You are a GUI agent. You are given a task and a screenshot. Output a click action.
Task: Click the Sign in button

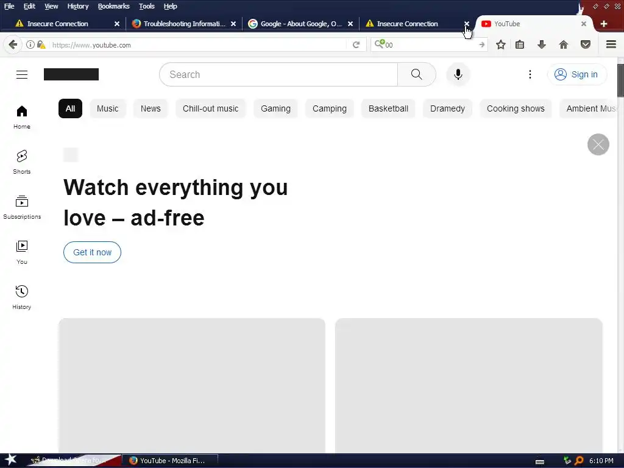[577, 74]
